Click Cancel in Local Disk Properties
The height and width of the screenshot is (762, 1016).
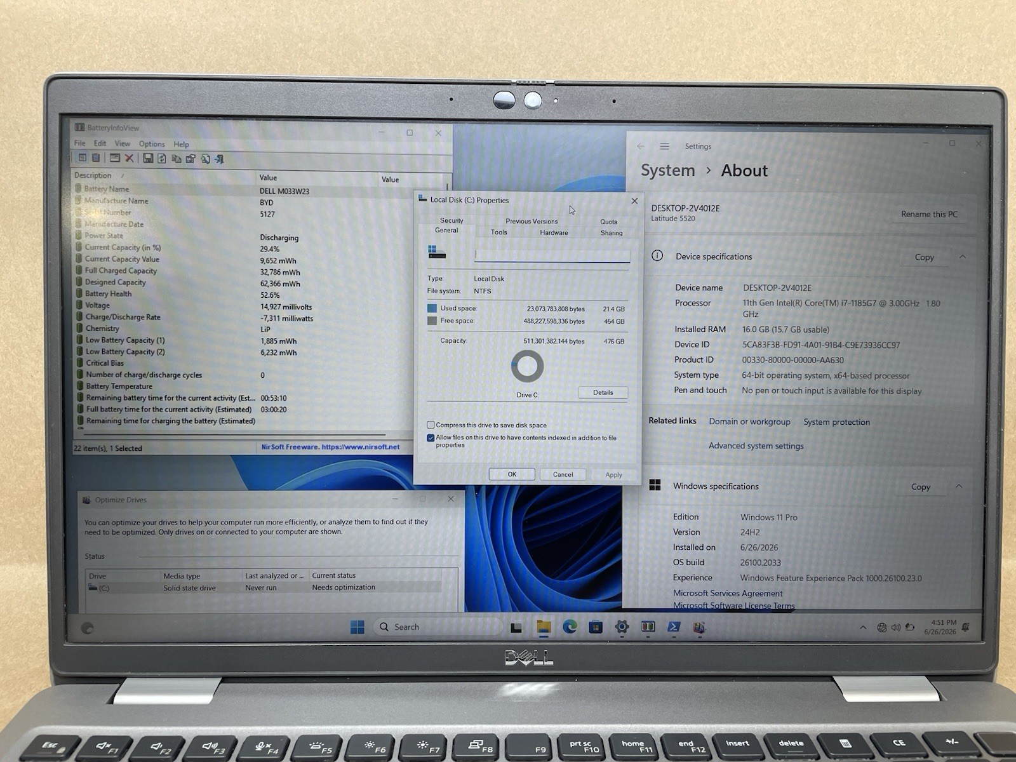(563, 474)
